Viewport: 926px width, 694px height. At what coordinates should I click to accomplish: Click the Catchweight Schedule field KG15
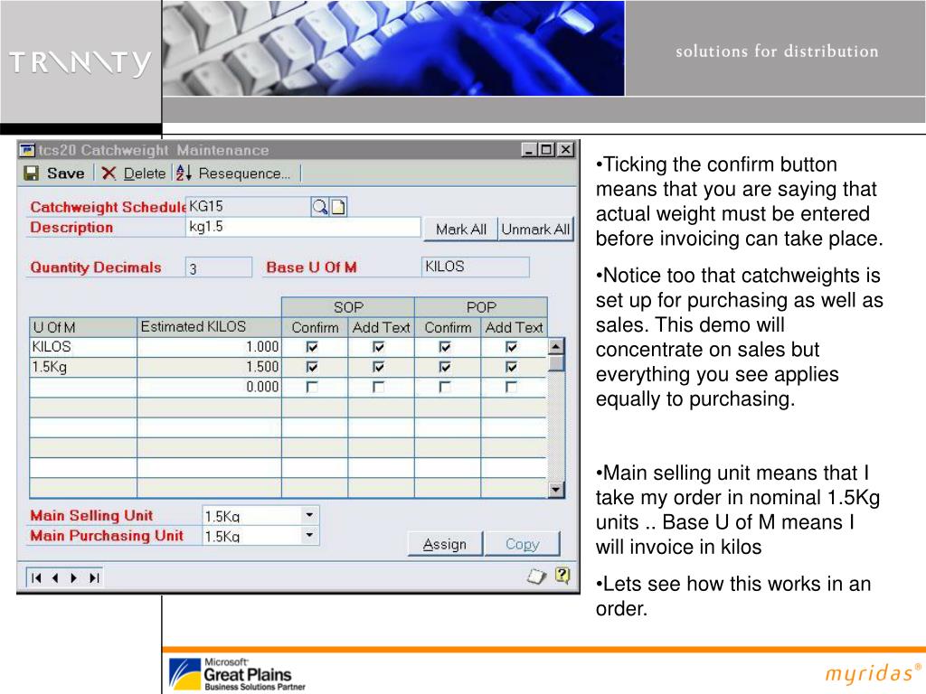tap(248, 207)
